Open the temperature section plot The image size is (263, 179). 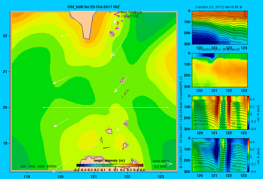pyautogui.click(x=220, y=28)
